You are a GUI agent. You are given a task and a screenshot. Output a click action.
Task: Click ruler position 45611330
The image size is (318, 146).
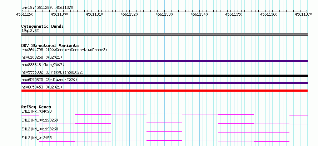pos(164,14)
